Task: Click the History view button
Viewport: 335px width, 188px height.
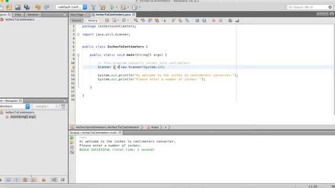Action: coord(93,20)
